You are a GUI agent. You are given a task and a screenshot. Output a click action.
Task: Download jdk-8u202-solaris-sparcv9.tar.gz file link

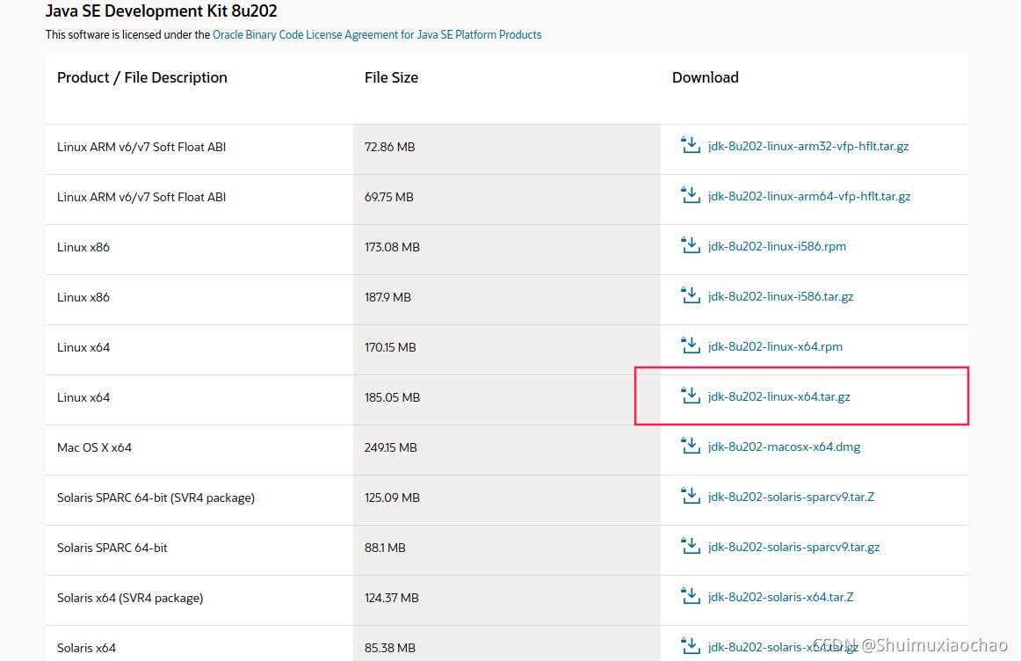[x=793, y=548]
